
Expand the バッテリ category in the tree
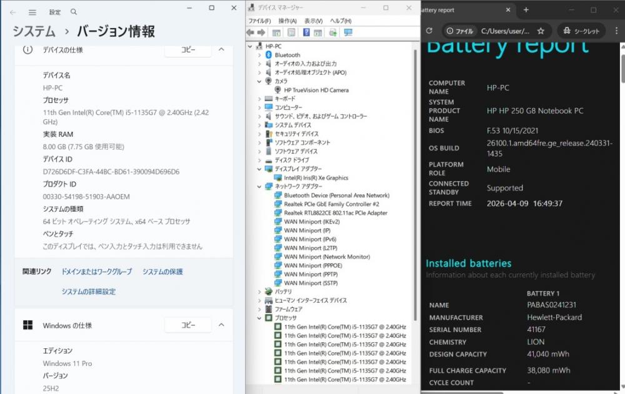(259, 292)
